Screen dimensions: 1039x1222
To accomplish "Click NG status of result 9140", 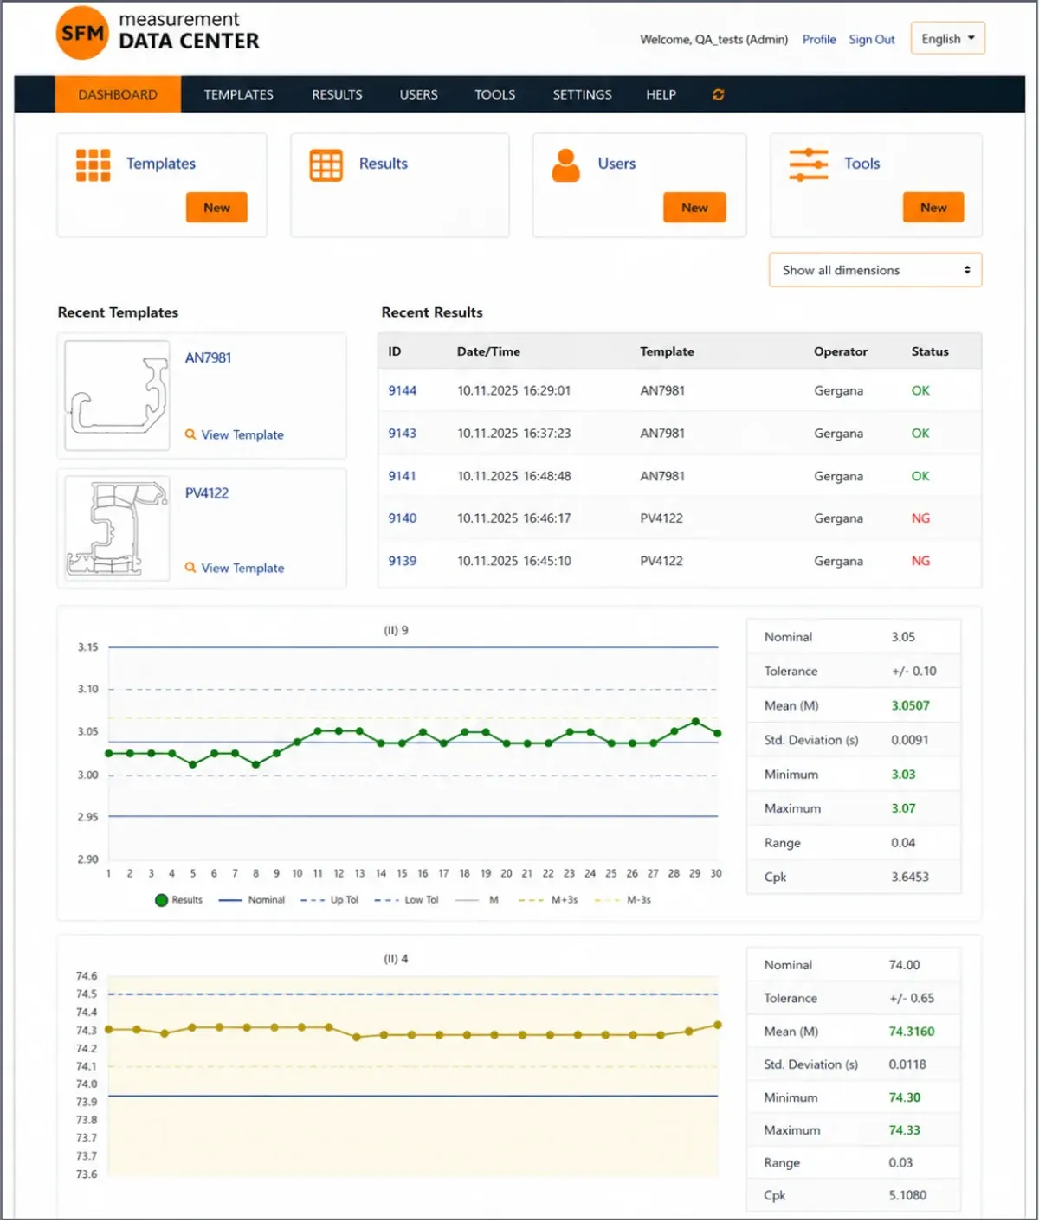I will pyautogui.click(x=920, y=518).
